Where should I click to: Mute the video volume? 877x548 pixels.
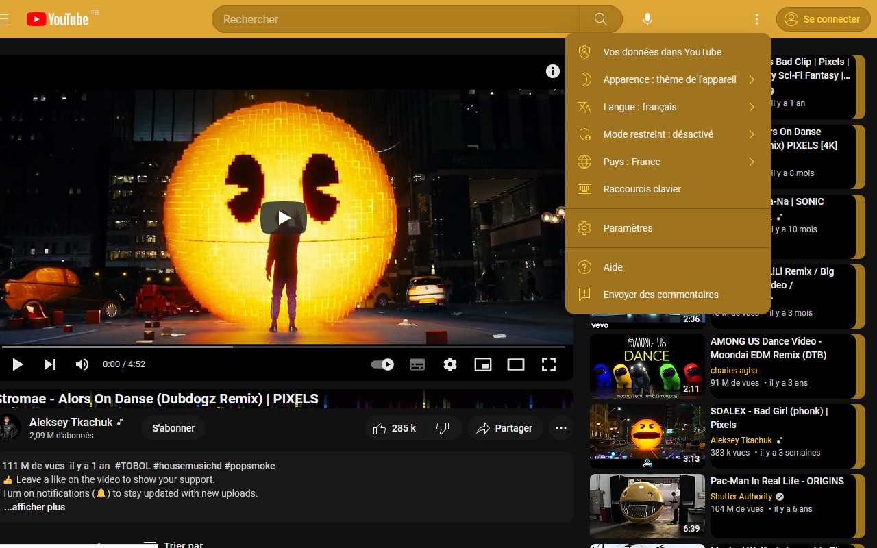[x=82, y=364]
